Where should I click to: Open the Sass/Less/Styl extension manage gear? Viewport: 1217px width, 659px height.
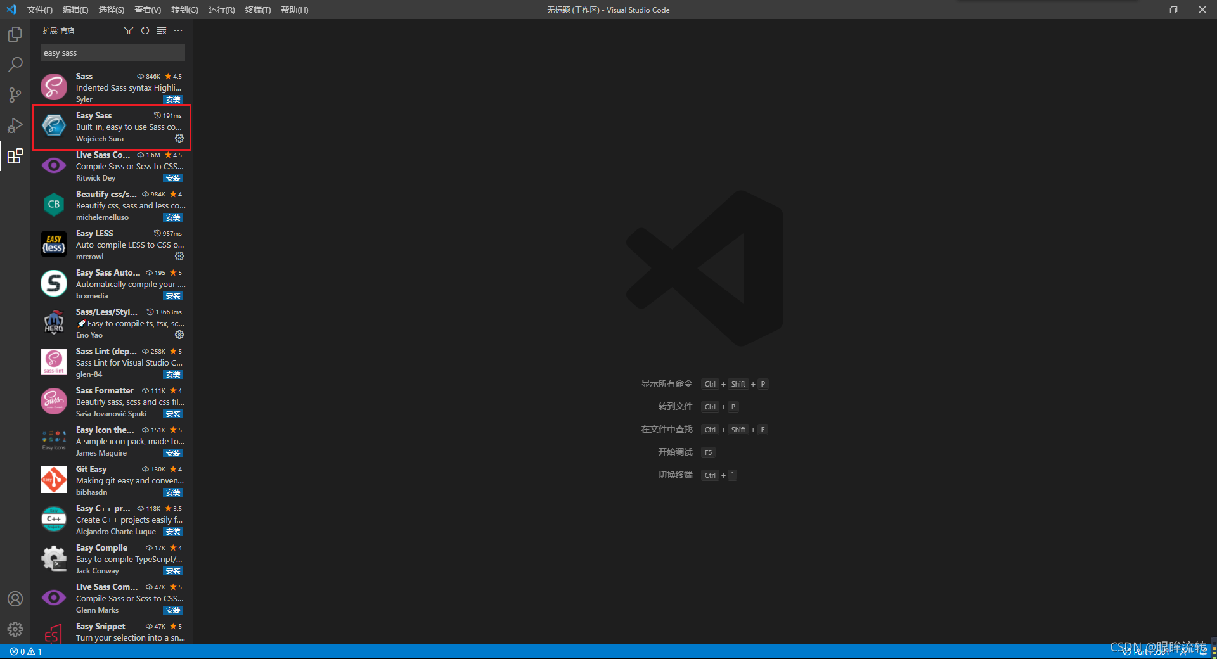tap(179, 335)
